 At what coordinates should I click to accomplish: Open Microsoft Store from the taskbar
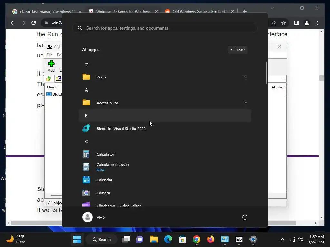click(x=182, y=239)
